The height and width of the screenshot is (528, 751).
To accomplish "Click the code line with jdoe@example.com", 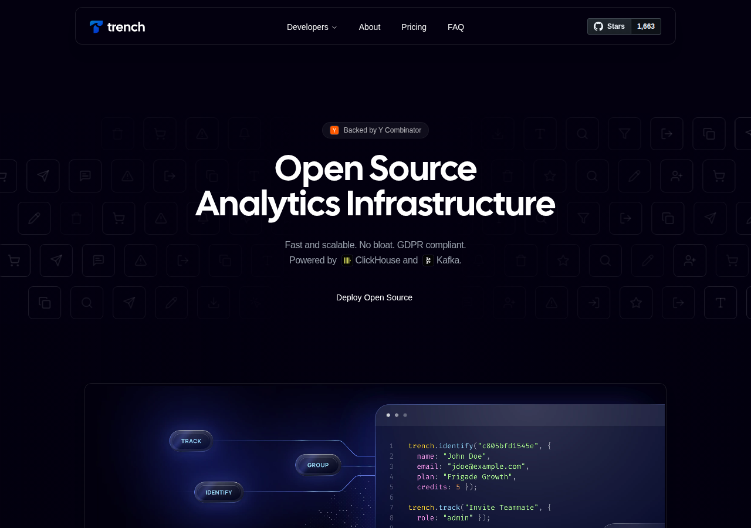I will pyautogui.click(x=473, y=466).
